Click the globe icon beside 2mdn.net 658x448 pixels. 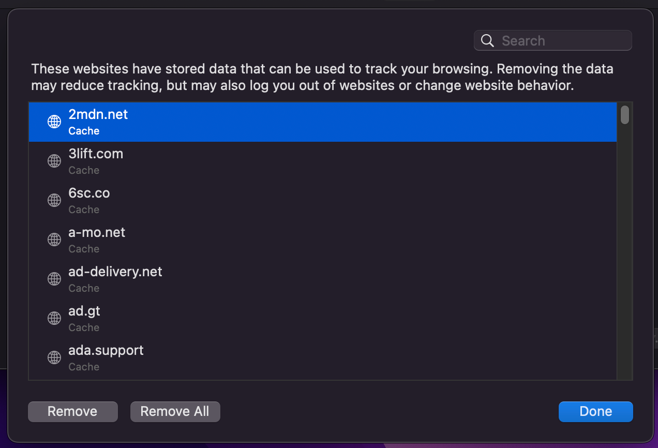pos(54,122)
